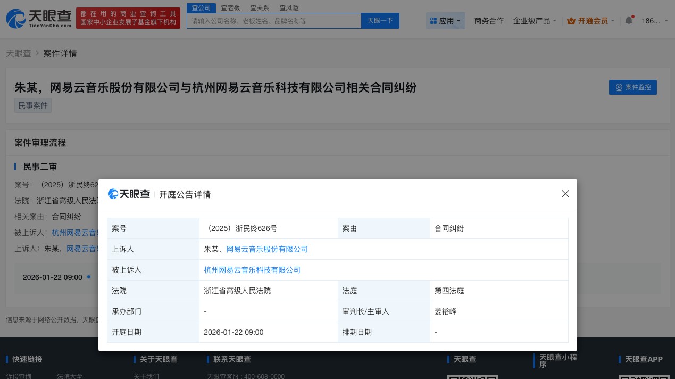This screenshot has width=675, height=379.
Task: Open the 商务合作 menu item
Action: point(489,21)
